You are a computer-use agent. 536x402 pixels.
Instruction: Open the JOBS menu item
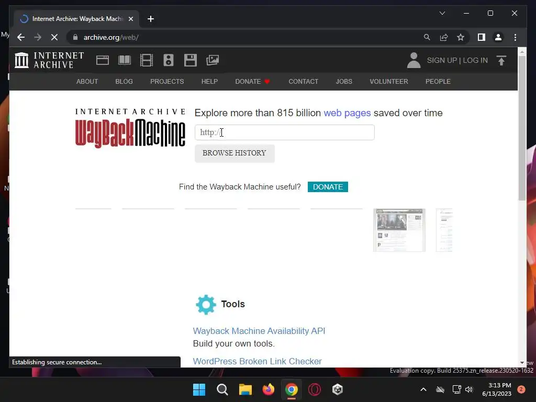[x=344, y=81]
